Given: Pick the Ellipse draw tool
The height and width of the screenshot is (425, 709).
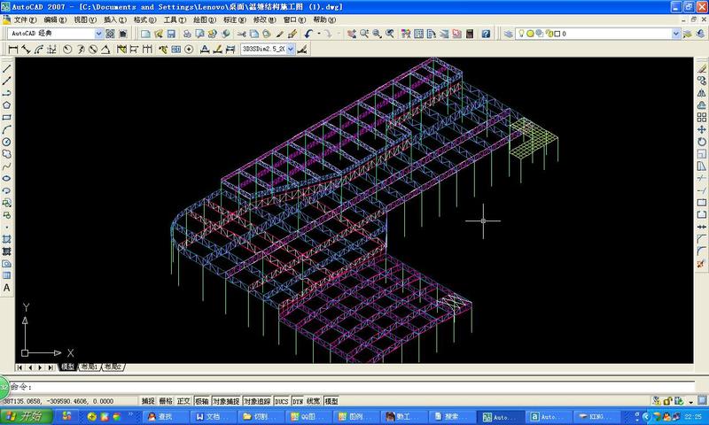Looking at the screenshot, I should pyautogui.click(x=7, y=178).
